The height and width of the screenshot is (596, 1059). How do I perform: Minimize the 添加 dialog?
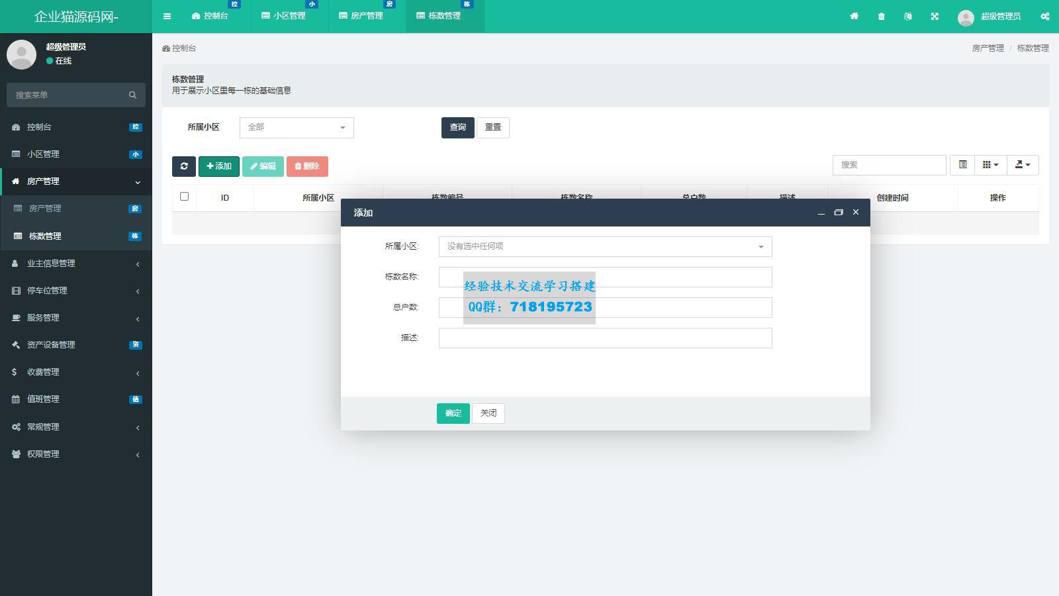click(x=821, y=213)
